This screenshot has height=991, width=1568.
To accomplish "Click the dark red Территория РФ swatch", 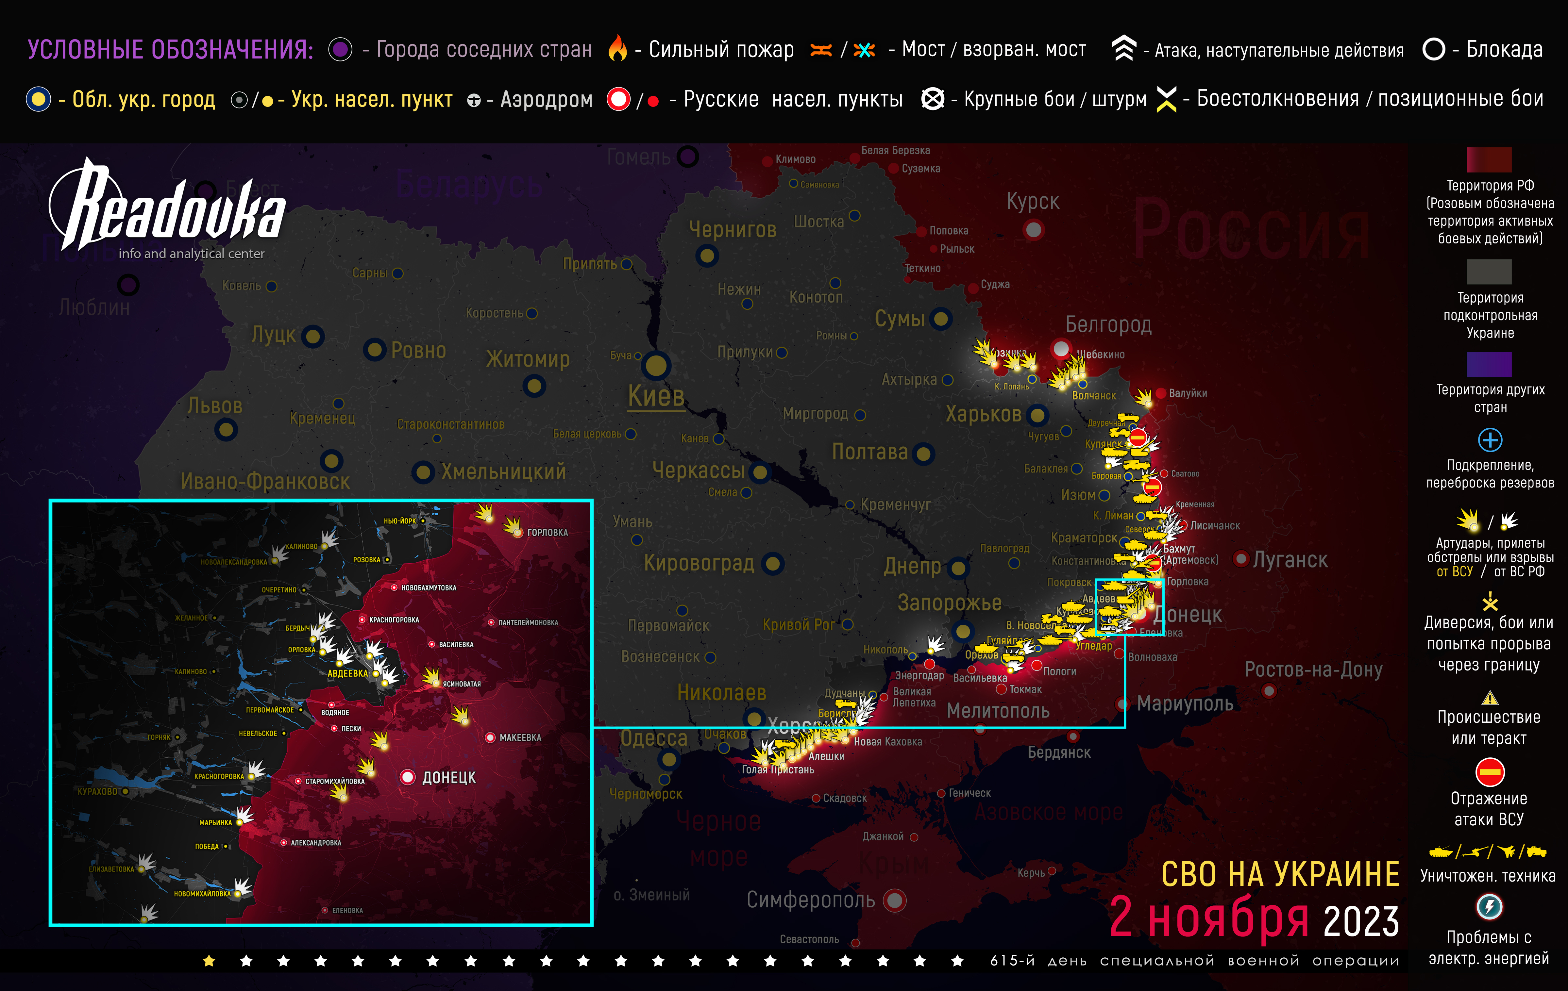I will tap(1489, 159).
